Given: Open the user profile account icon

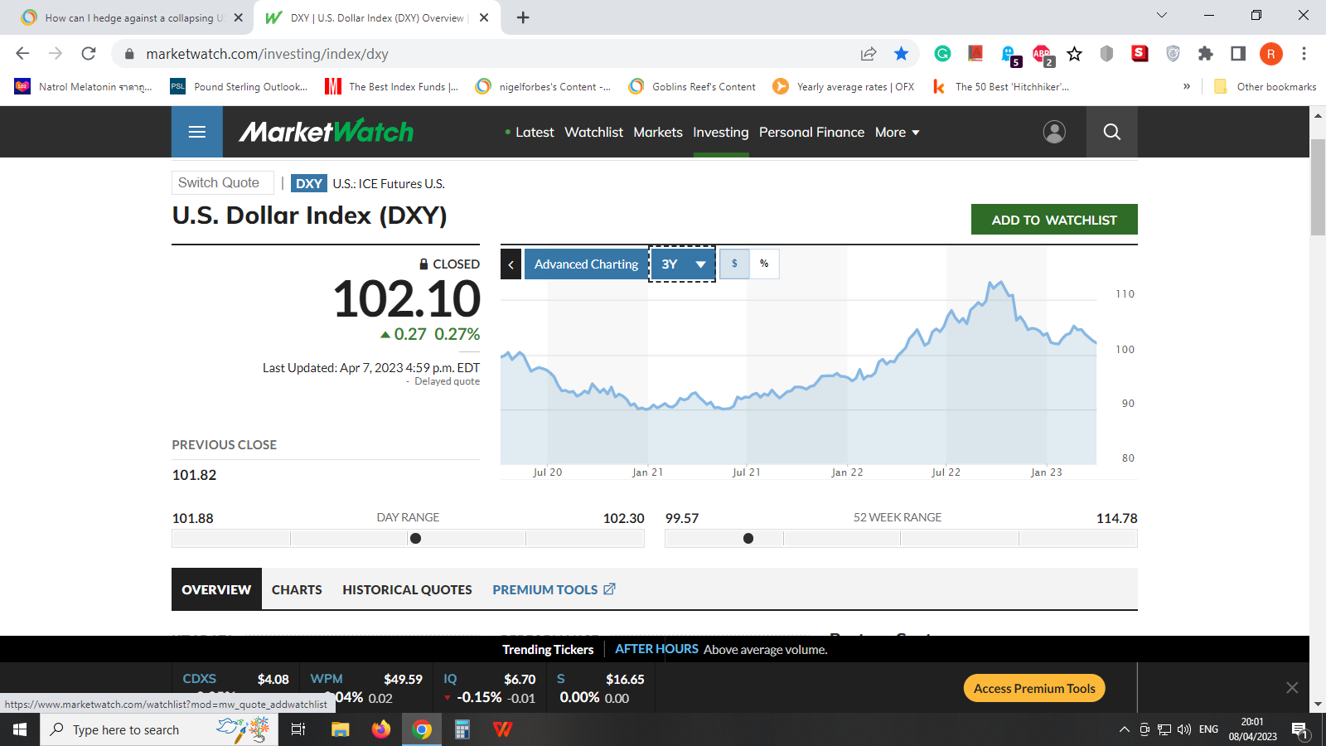Looking at the screenshot, I should coord(1054,132).
